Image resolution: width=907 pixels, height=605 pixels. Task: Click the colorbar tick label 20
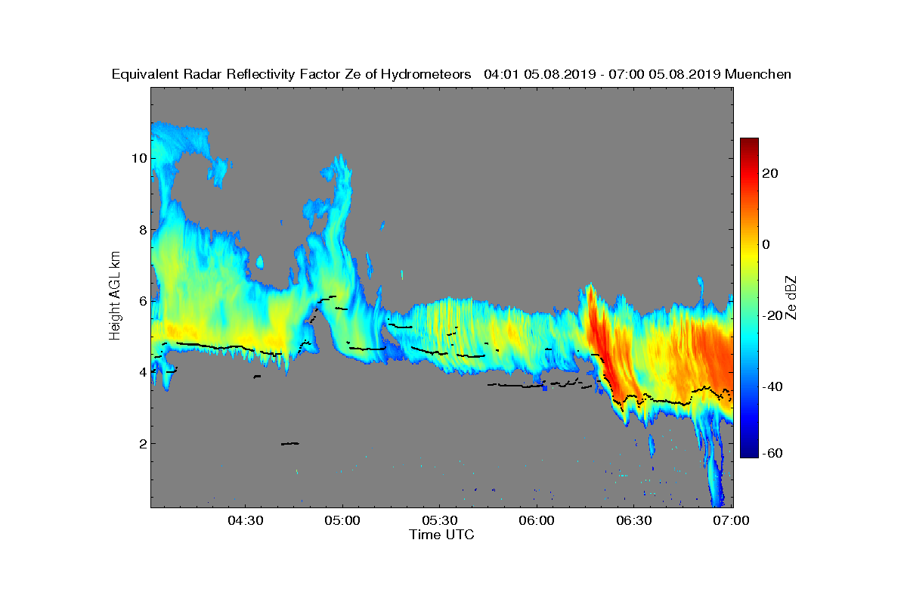click(x=771, y=173)
